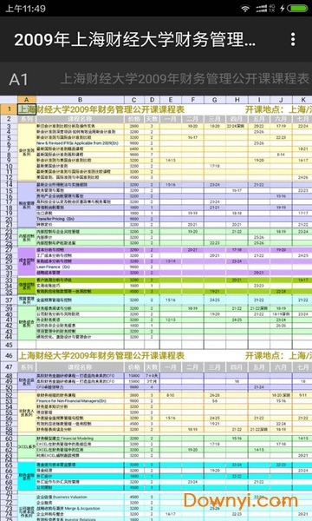Viewport: 312px width, 521px height.
Task: Tap the 价格 header cell in row 2
Action: (134, 119)
